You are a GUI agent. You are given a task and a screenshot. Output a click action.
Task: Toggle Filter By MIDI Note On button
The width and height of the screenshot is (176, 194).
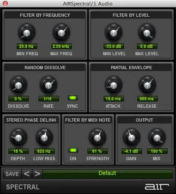pos(73,150)
